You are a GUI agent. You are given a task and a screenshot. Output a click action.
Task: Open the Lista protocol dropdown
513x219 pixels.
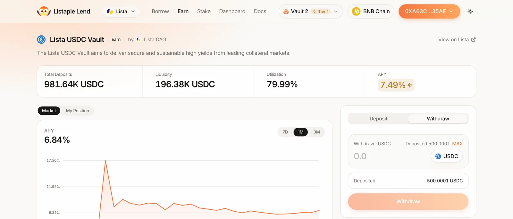(x=121, y=12)
